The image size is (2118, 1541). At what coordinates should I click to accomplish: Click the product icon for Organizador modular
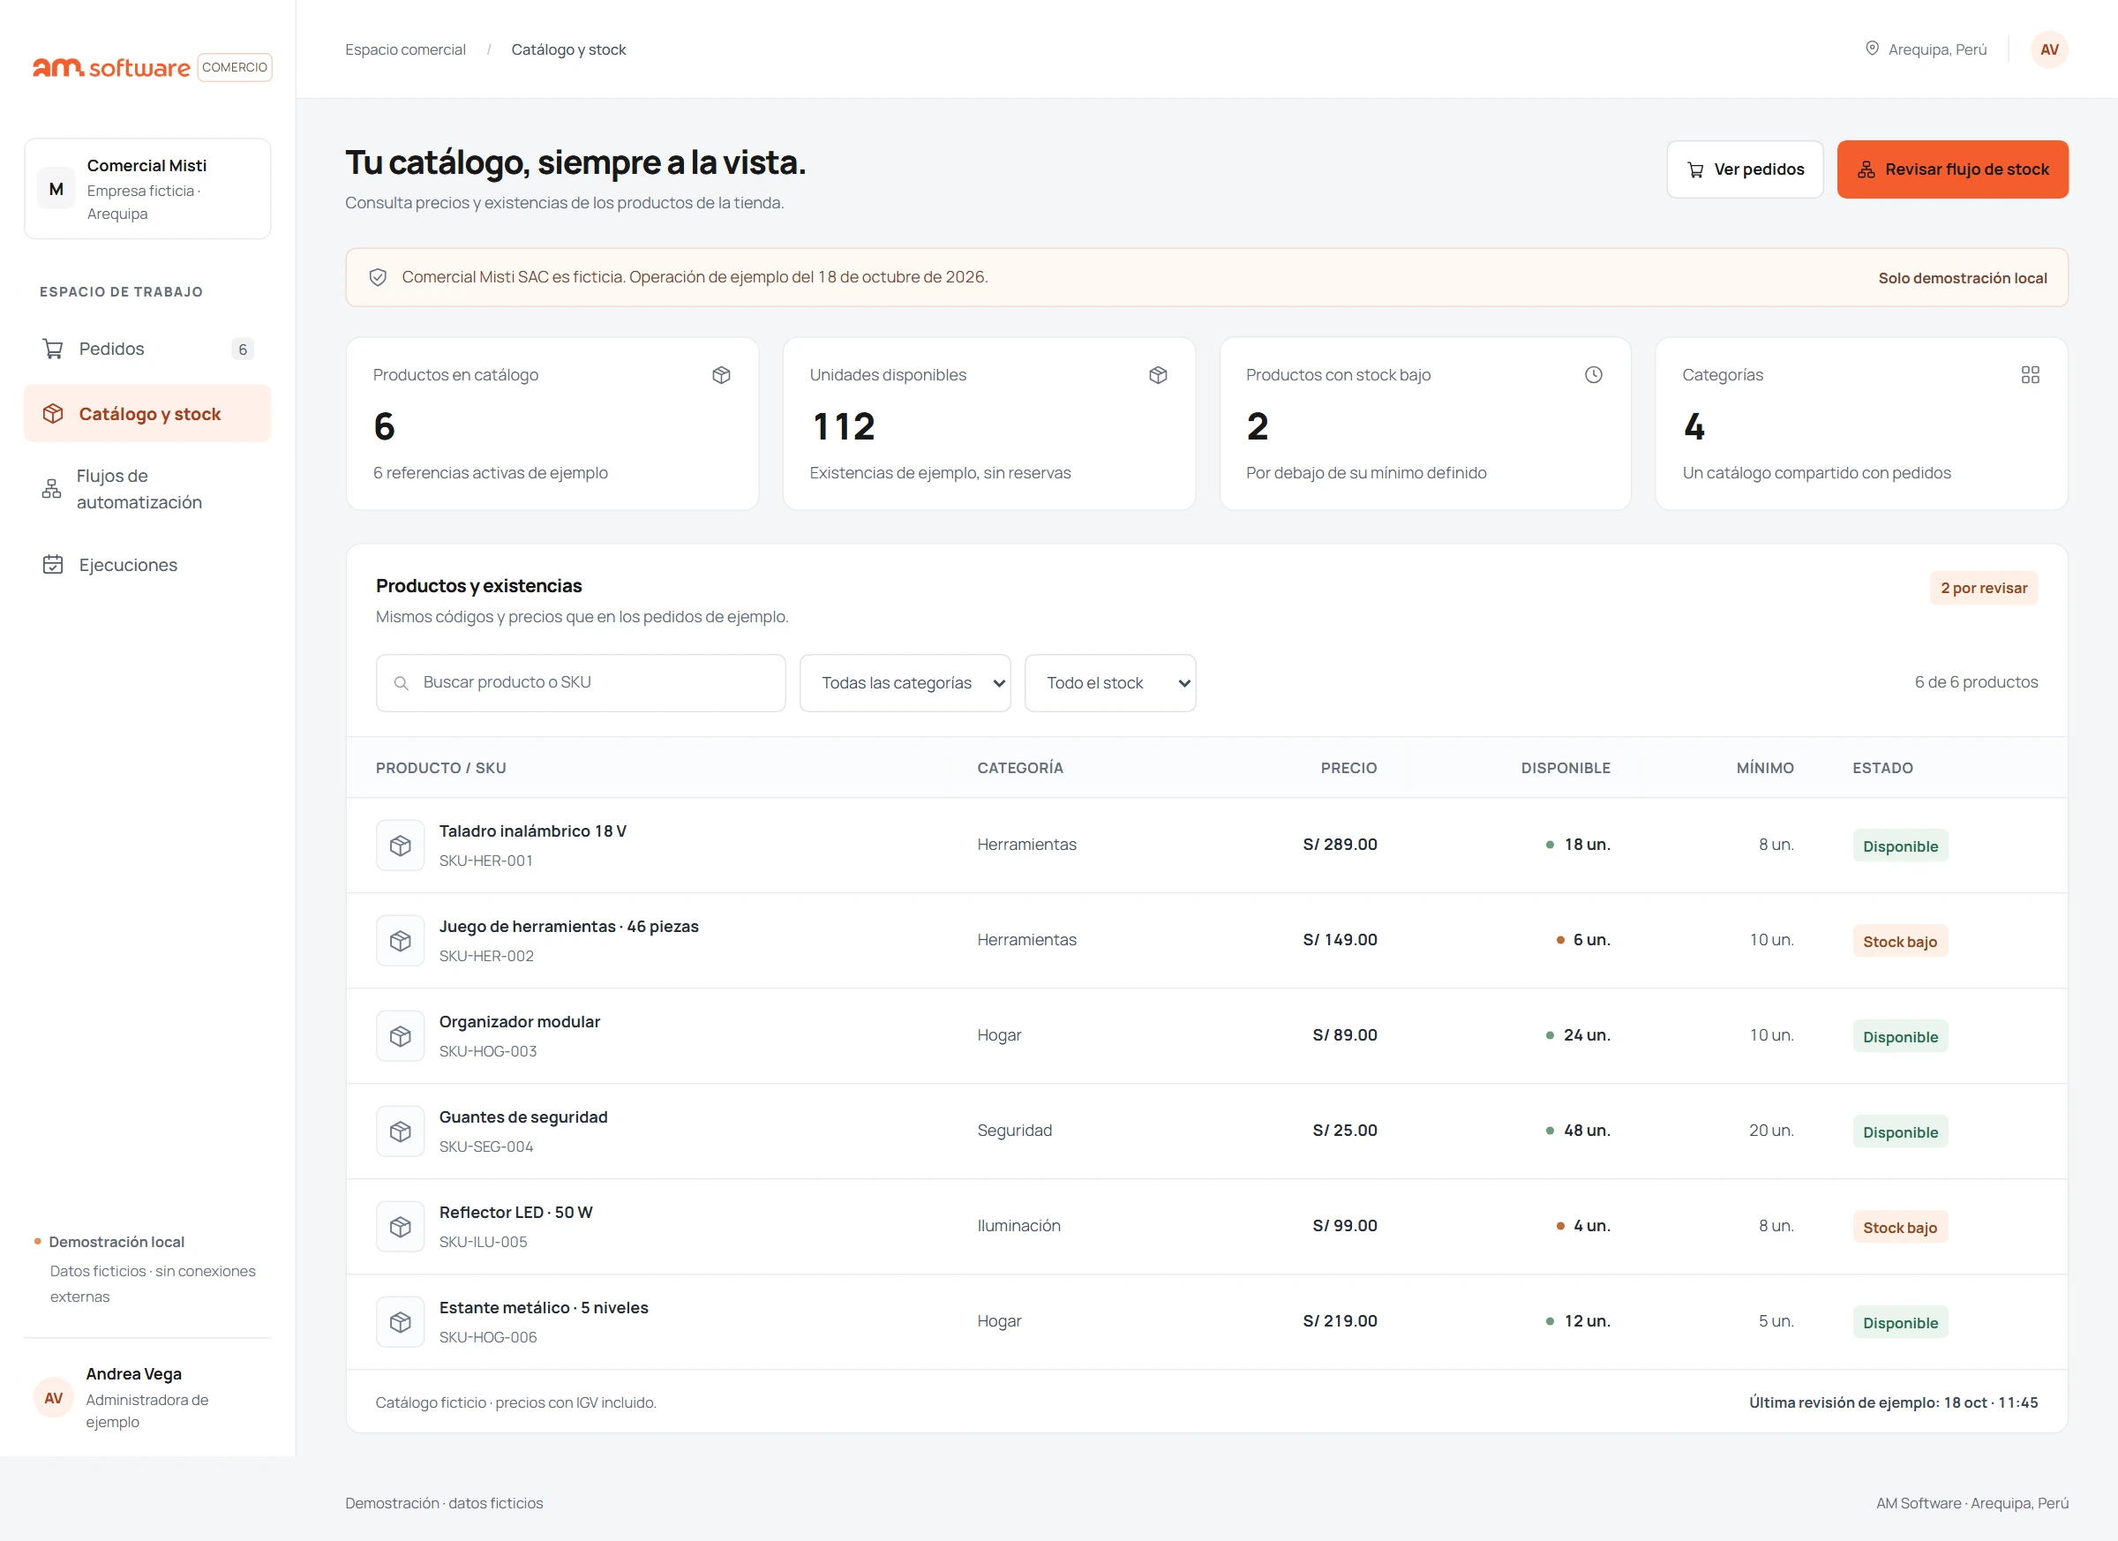401,1036
